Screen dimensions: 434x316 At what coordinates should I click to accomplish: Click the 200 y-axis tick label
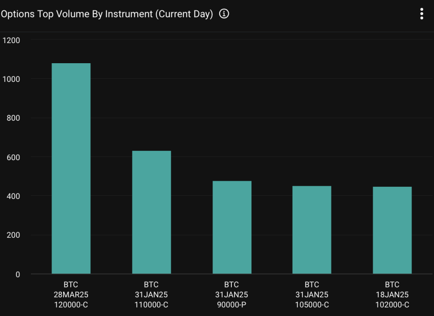click(x=13, y=235)
